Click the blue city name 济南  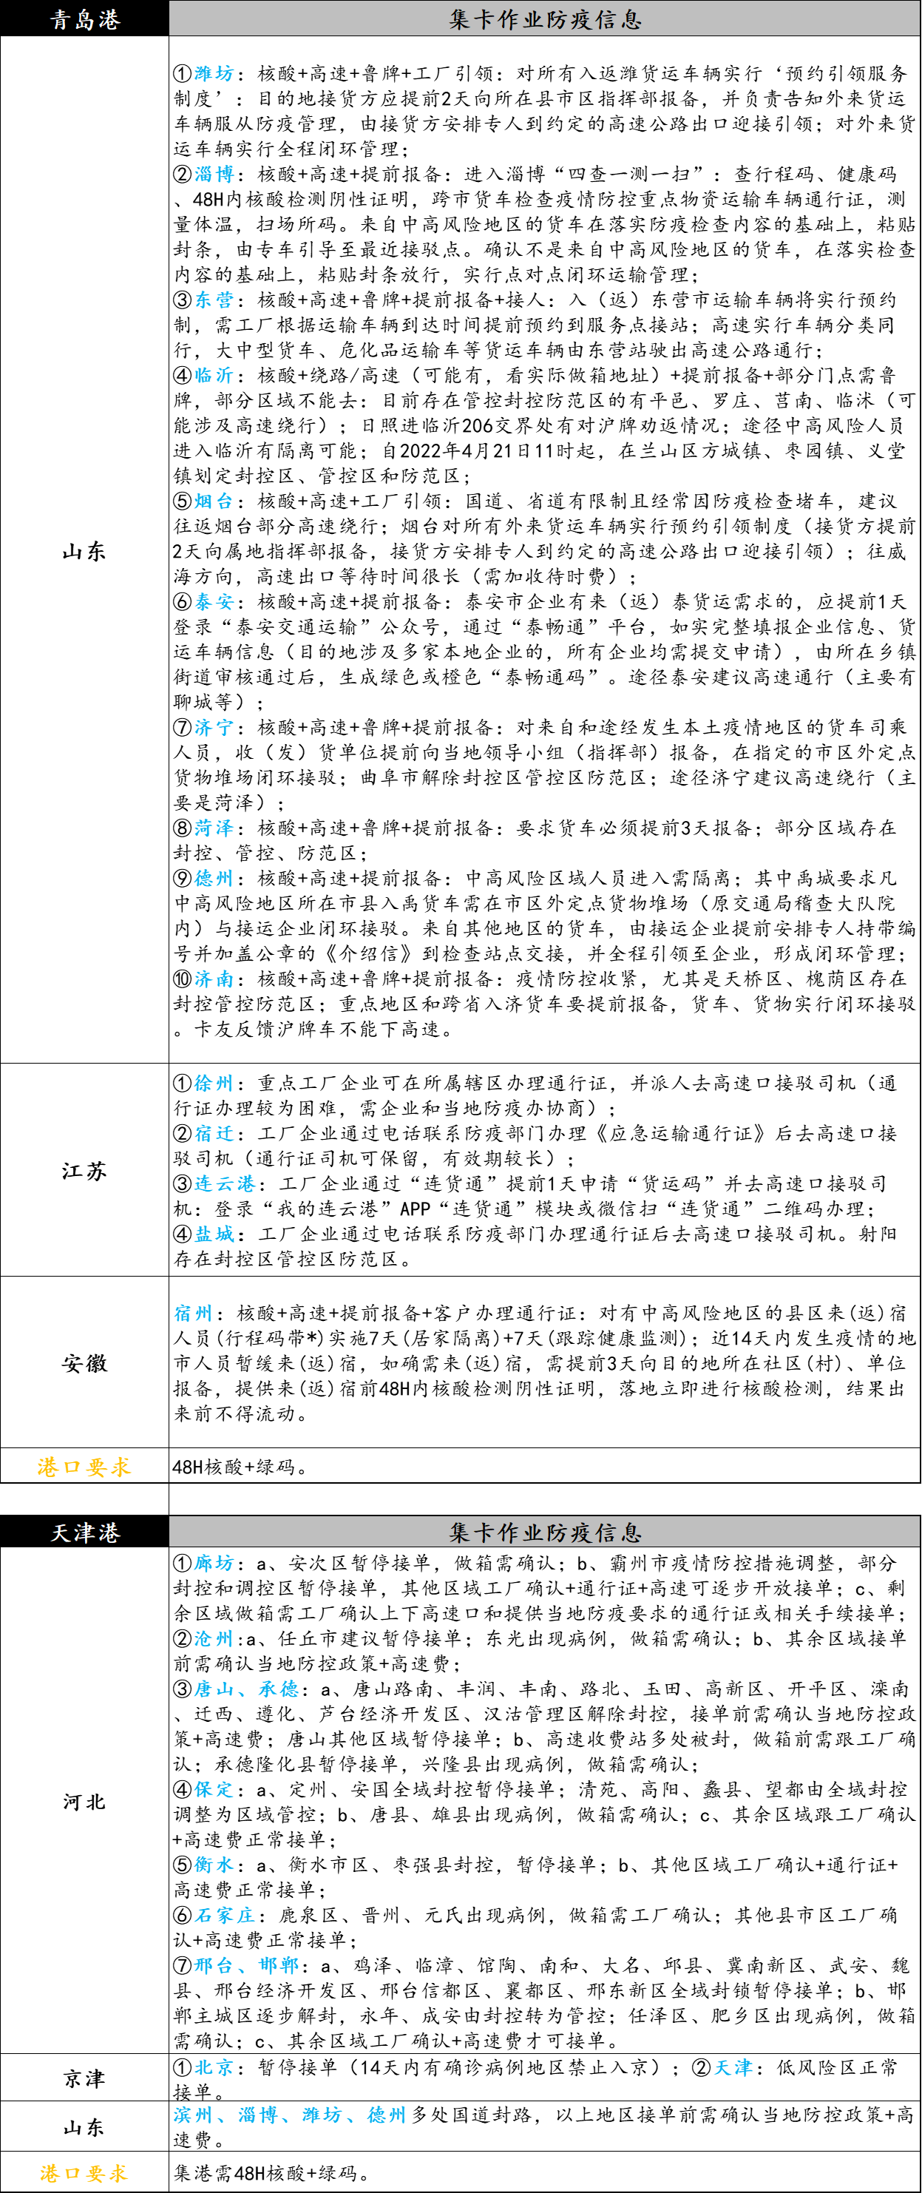[214, 979]
